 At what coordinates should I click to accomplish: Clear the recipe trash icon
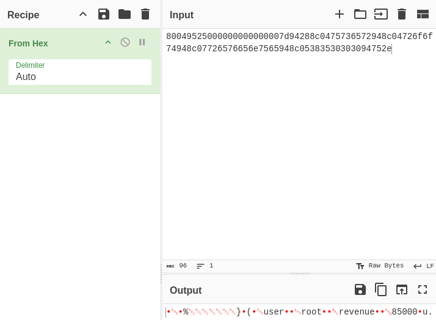tap(145, 14)
